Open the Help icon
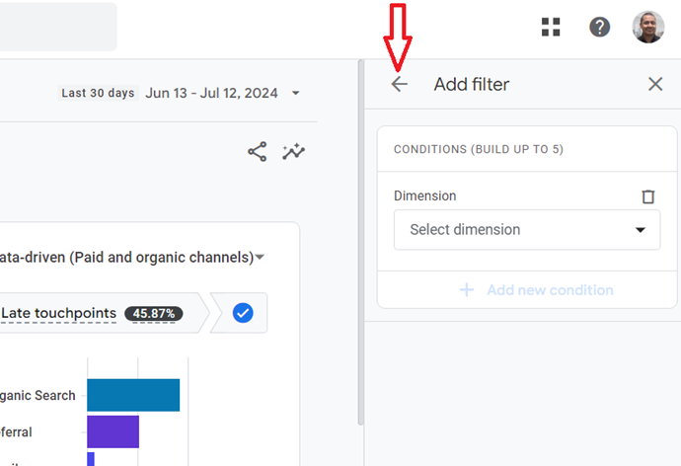Viewport: 681px width, 466px height. [599, 27]
